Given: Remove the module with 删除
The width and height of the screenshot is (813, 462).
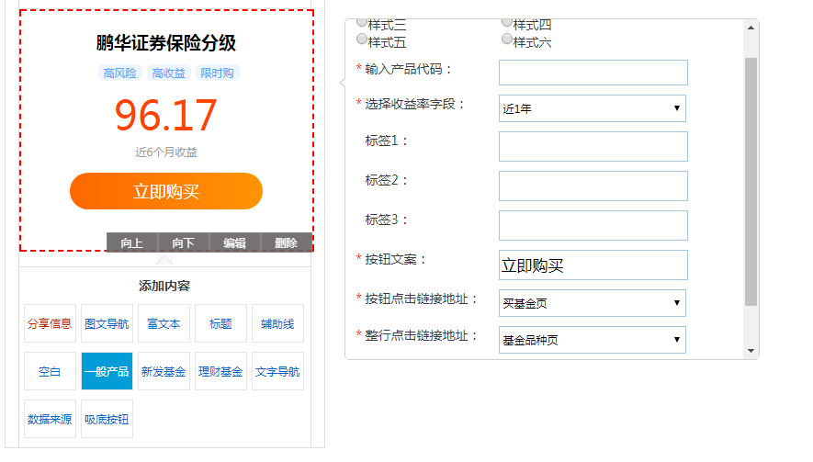Looking at the screenshot, I should 287,242.
